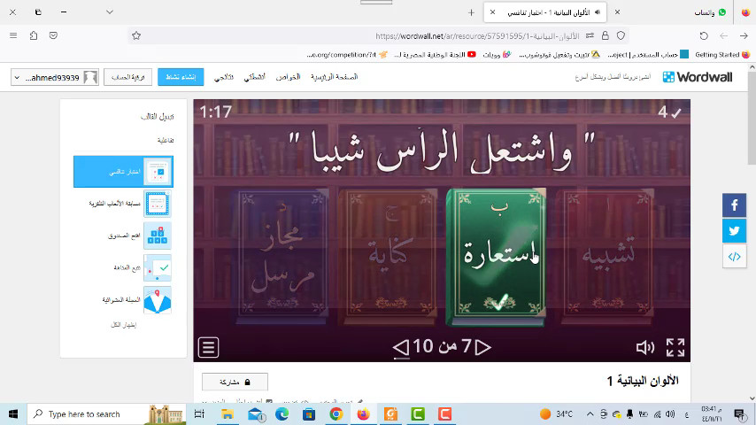The height and width of the screenshot is (425, 756).
Task: Switch to the واتساب WhatsApp tab
Action: 710,12
